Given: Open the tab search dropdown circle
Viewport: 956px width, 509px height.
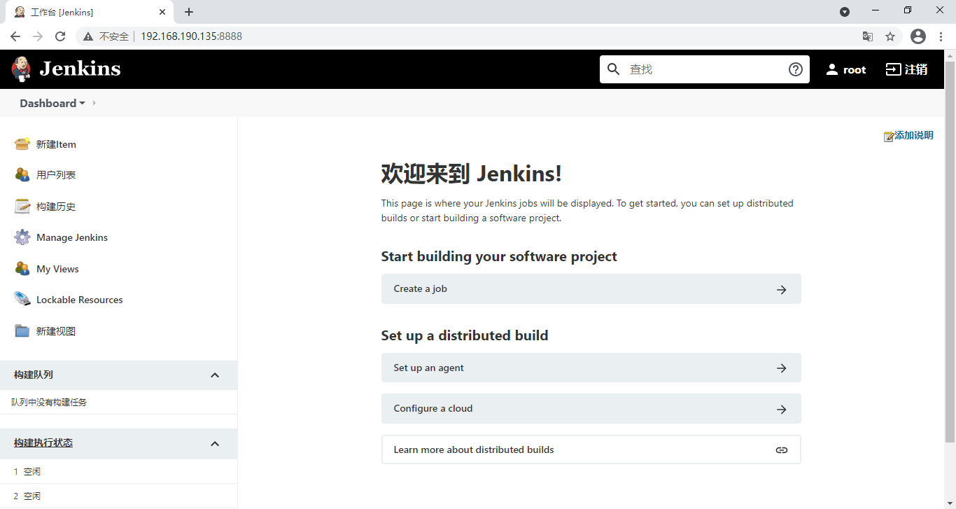Looking at the screenshot, I should click(x=845, y=12).
